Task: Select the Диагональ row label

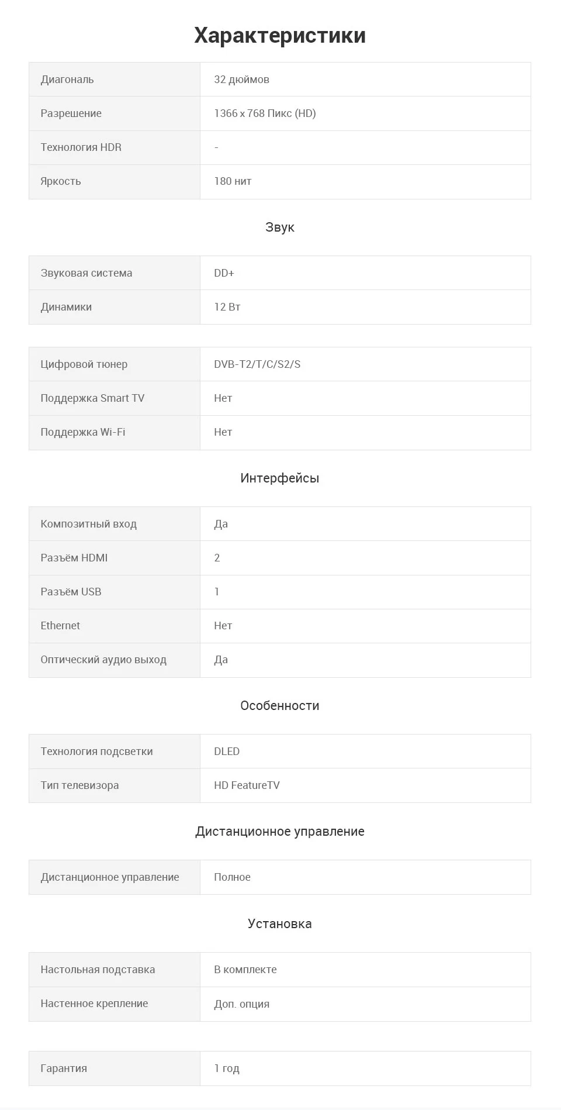Action: pyautogui.click(x=67, y=80)
